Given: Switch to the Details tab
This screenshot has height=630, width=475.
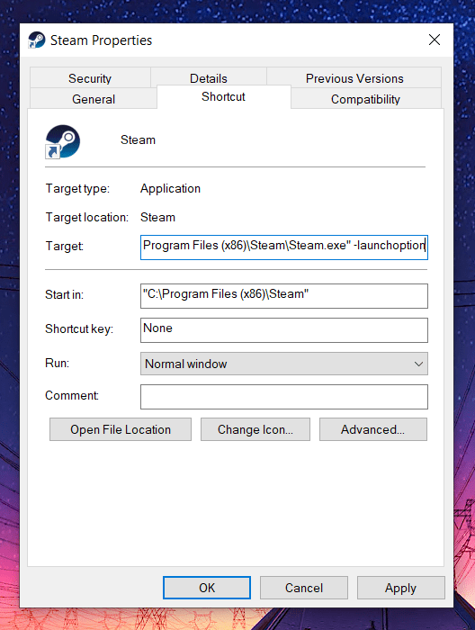Looking at the screenshot, I should [209, 78].
